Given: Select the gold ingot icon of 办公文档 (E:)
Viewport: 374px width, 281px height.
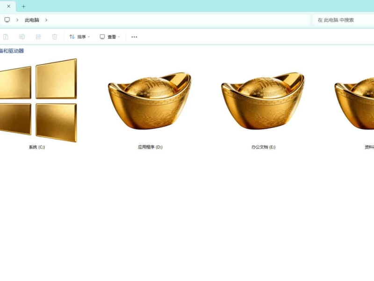Looking at the screenshot, I should 263,101.
